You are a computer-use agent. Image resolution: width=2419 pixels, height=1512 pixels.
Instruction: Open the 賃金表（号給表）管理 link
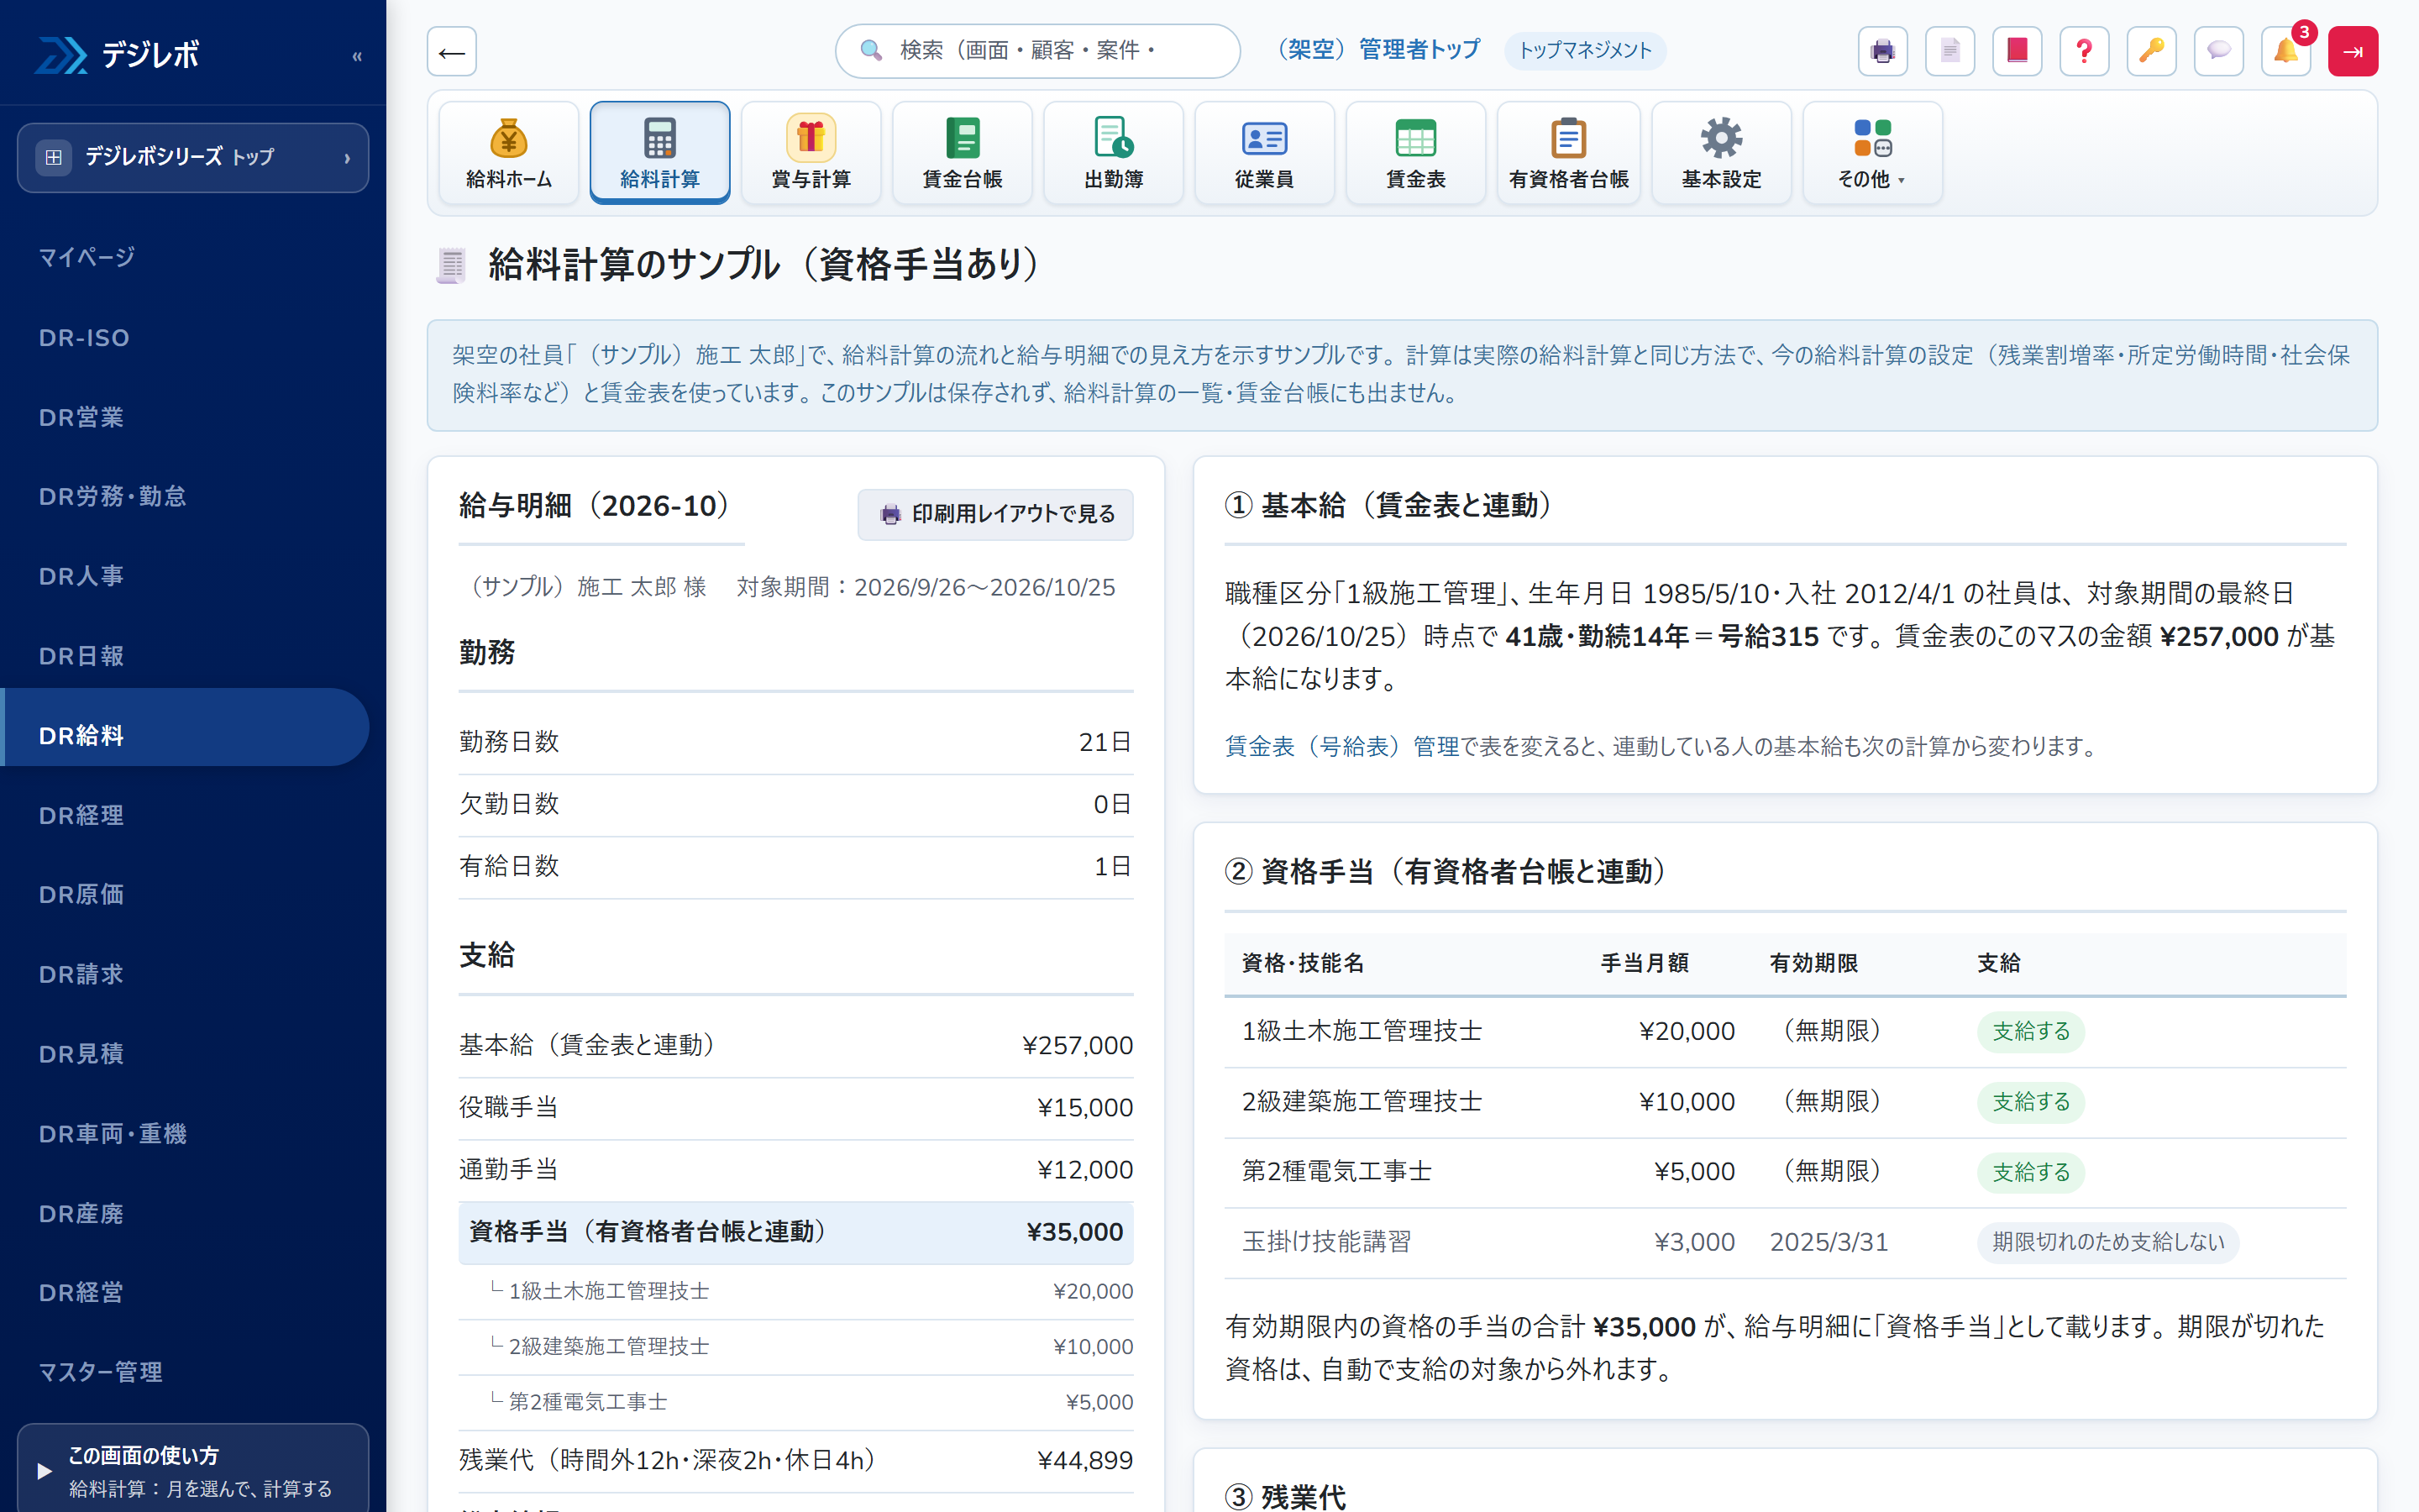coord(1342,746)
